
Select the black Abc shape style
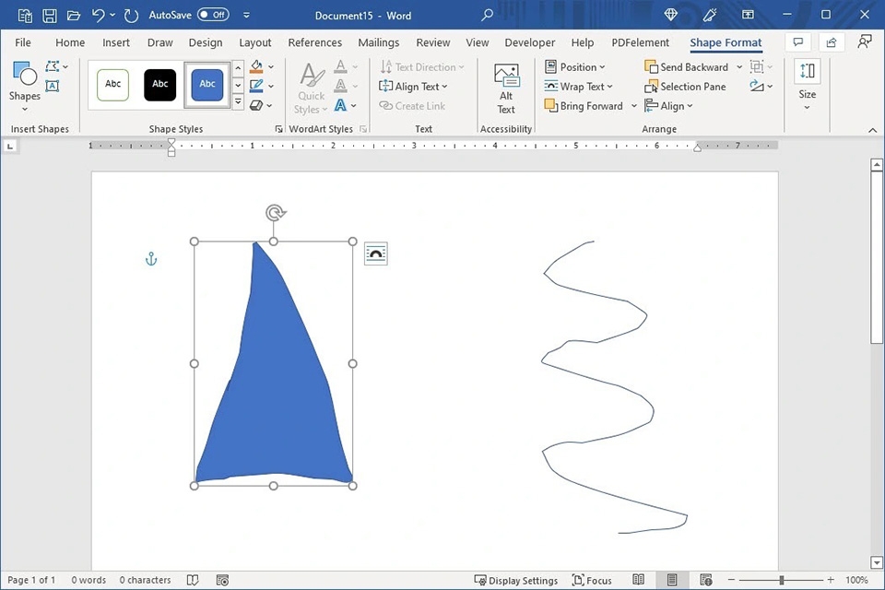159,85
